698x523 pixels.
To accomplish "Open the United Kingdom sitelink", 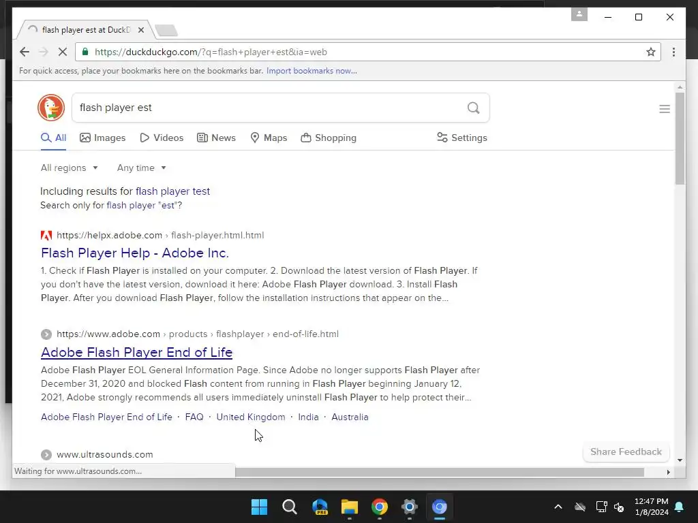I will [251, 417].
